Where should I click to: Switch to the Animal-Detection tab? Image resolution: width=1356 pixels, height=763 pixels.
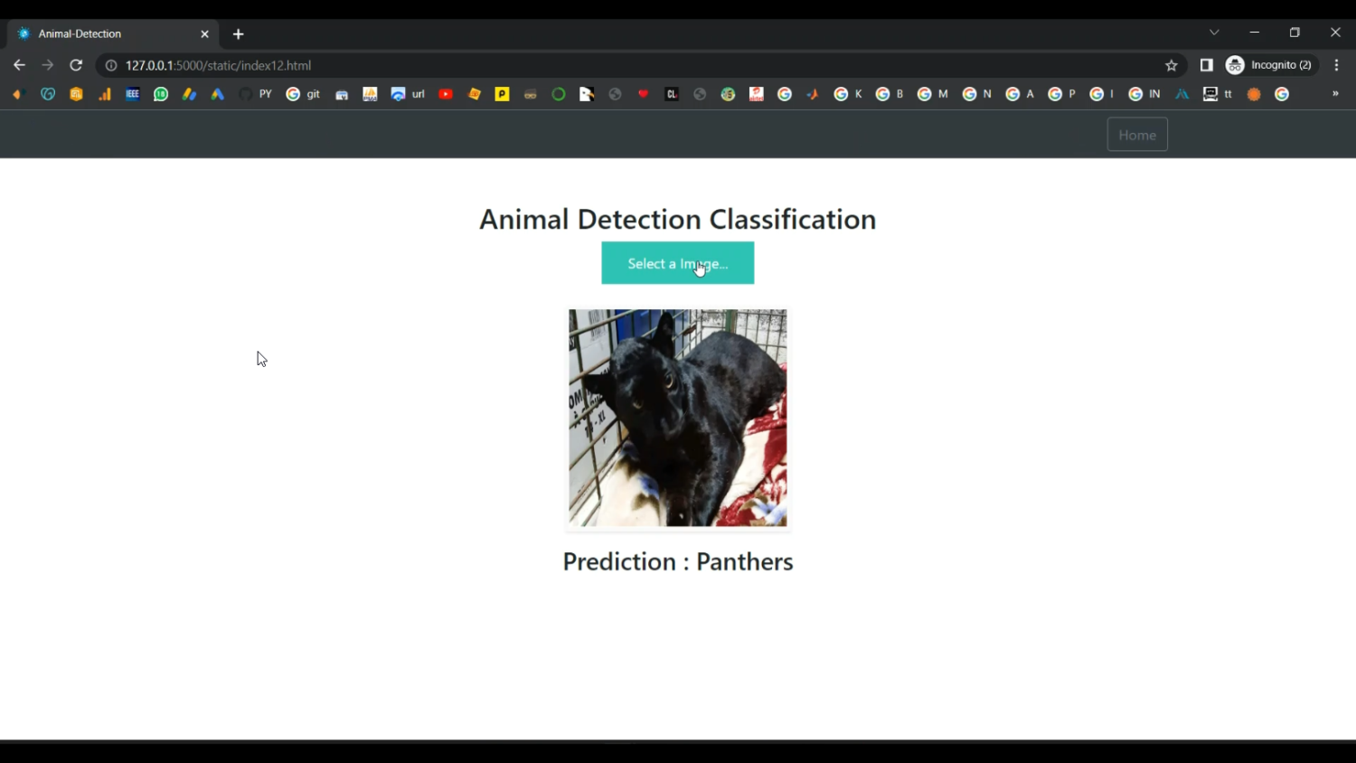(113, 33)
